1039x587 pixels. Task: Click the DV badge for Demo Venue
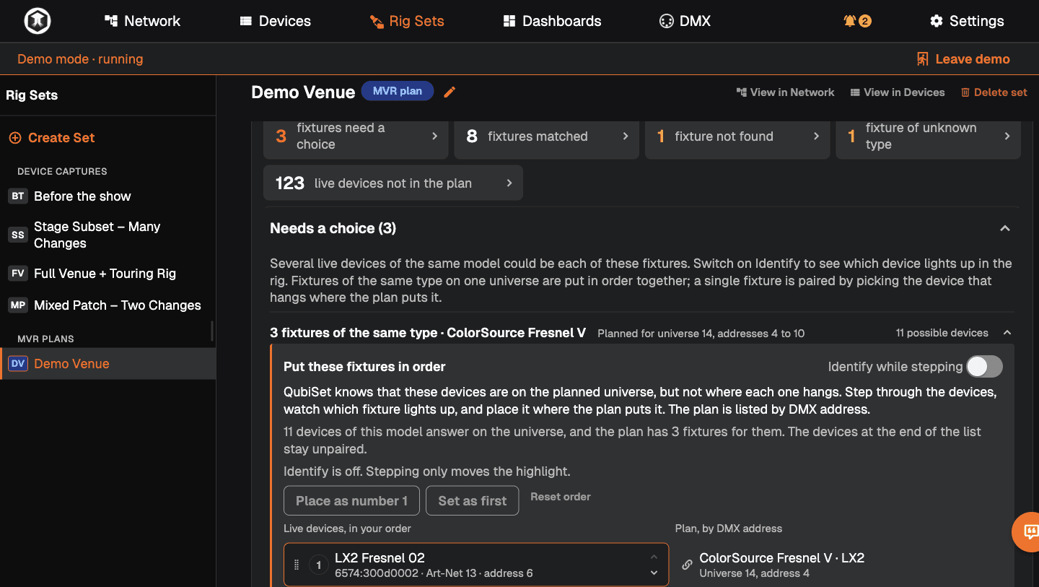18,364
